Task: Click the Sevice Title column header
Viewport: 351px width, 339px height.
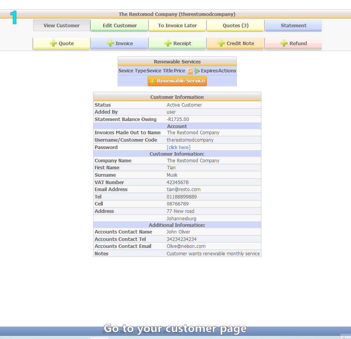Action: [x=160, y=71]
